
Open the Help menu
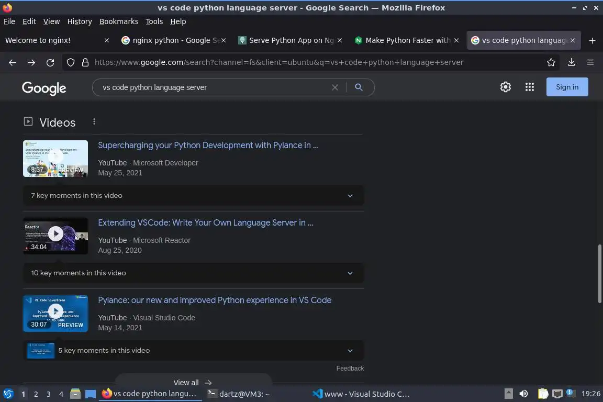tap(178, 21)
